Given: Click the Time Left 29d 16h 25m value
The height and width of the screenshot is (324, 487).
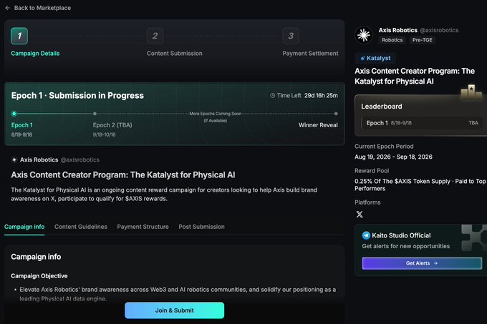Looking at the screenshot, I should pos(321,96).
